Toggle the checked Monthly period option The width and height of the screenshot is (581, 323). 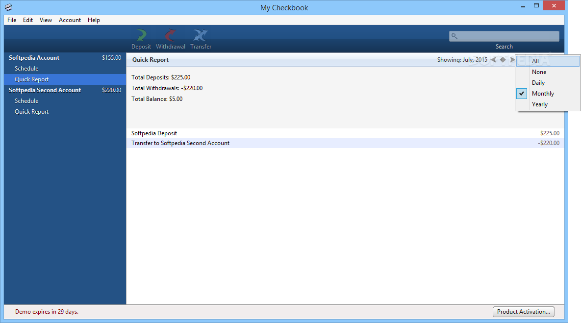click(548, 93)
